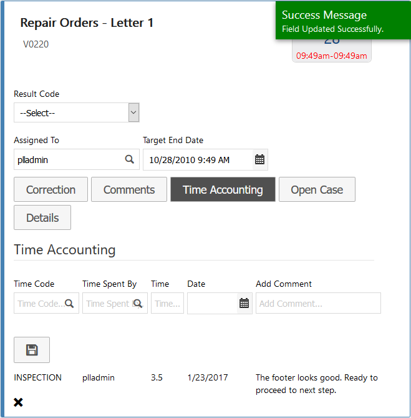Switch to the Correction tab
Image resolution: width=411 pixels, height=418 pixels.
coord(51,189)
